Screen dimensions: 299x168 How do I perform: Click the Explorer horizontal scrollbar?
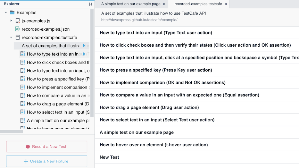pyautogui.click(x=12, y=132)
